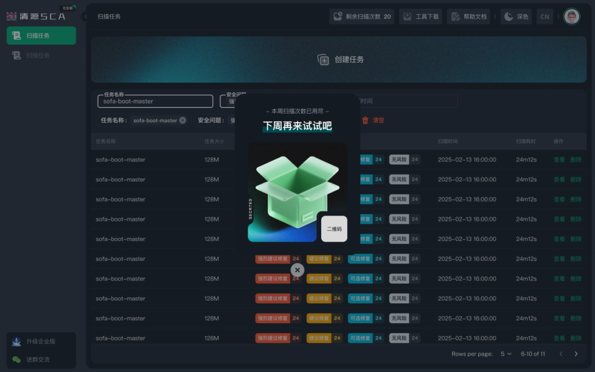Click 删除 in the last table row

point(576,338)
